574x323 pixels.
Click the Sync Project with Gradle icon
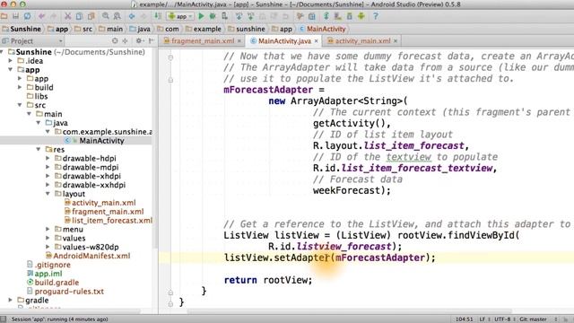[326, 16]
